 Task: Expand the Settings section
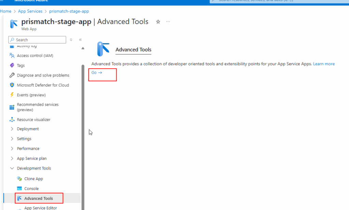[12, 139]
